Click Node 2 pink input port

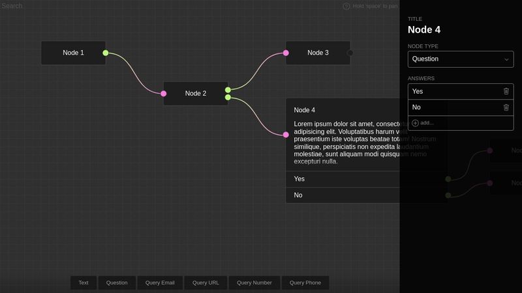coord(164,94)
